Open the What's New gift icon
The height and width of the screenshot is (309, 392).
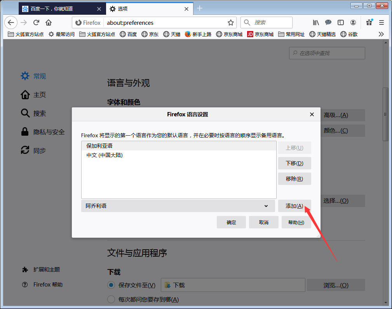click(369, 22)
